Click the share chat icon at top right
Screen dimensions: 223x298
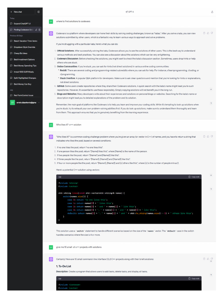[212, 12]
